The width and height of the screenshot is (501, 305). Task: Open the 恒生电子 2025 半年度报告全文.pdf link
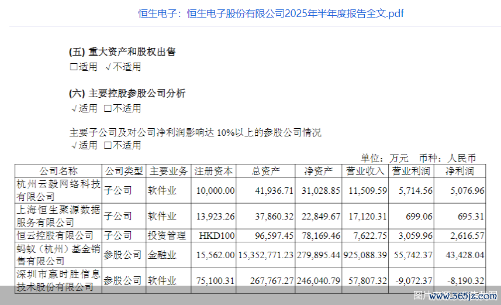271,13
